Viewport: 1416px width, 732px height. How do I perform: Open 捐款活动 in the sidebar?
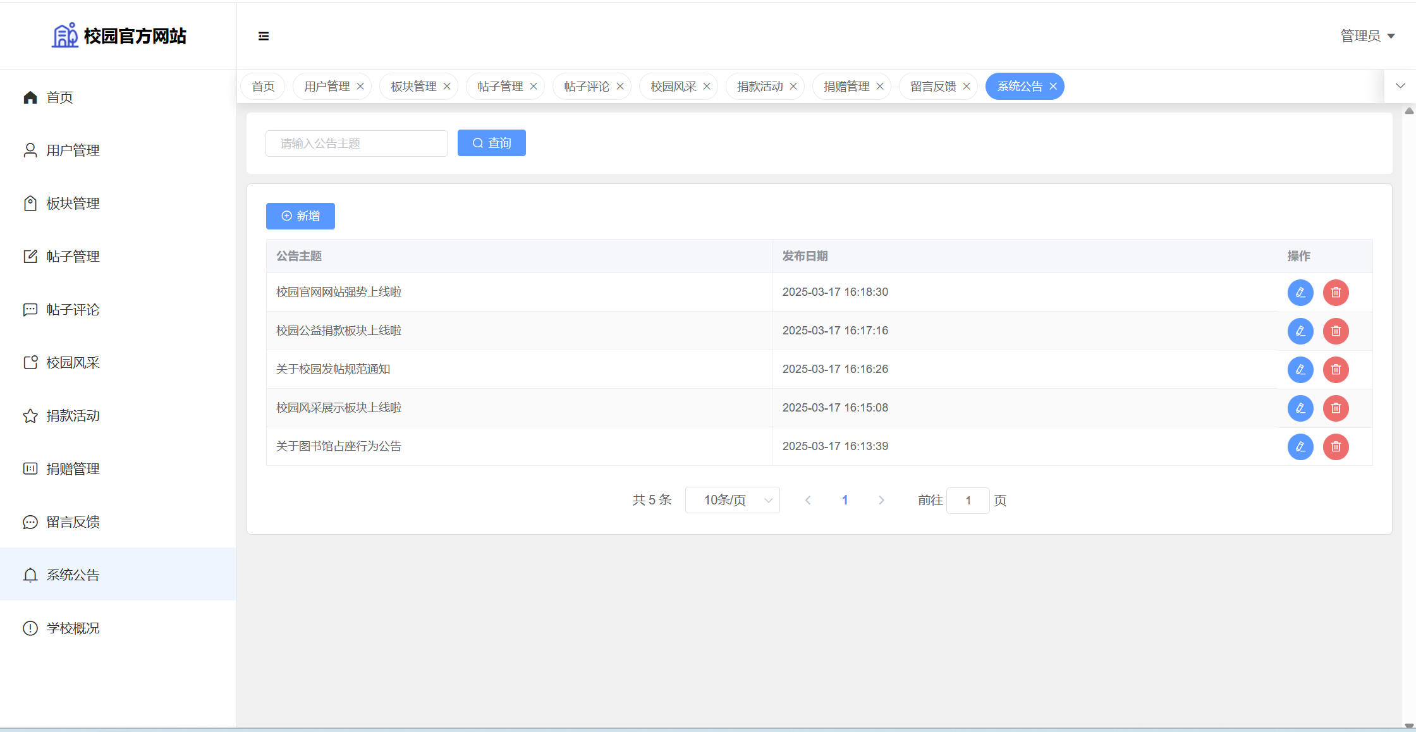click(73, 416)
